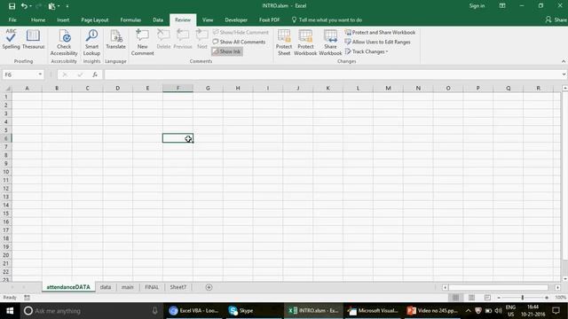Zoom in with plus button
568x319 pixels.
click(x=547, y=298)
